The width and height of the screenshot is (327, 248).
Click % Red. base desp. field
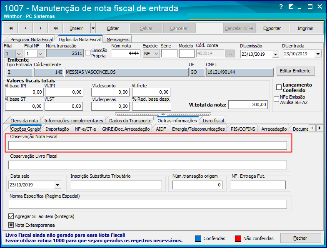[152, 106]
